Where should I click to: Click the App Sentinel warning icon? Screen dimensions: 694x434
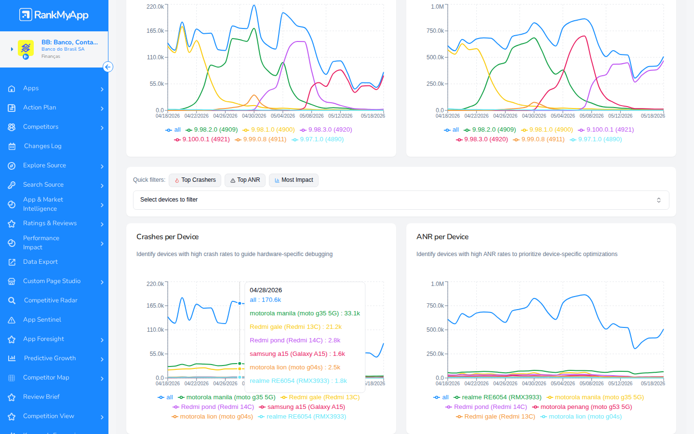point(12,320)
